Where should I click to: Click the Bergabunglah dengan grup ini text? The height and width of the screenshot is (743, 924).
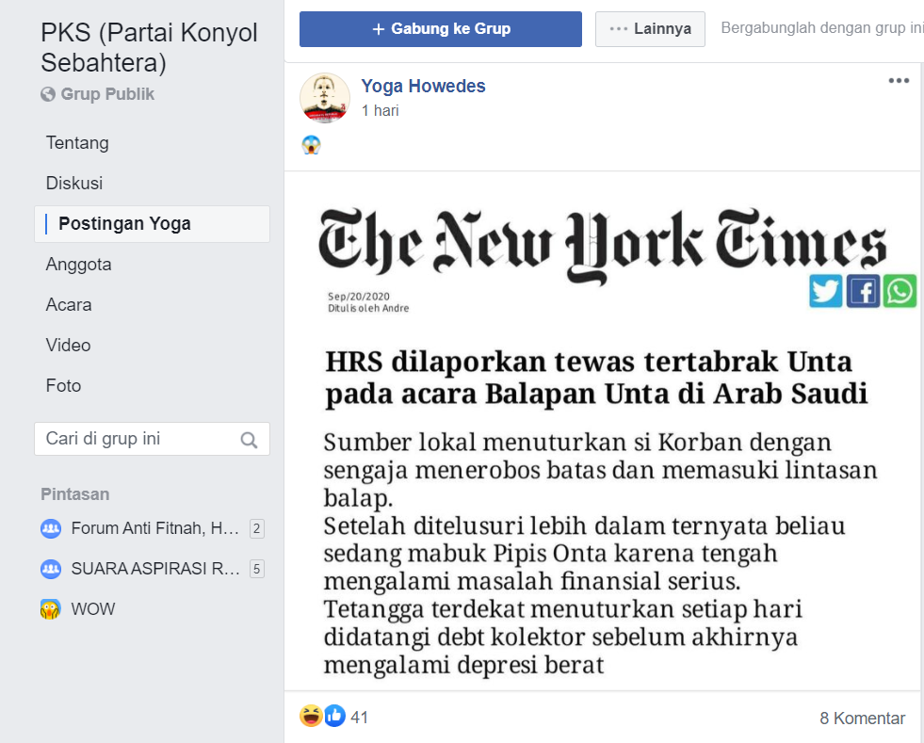(x=821, y=28)
